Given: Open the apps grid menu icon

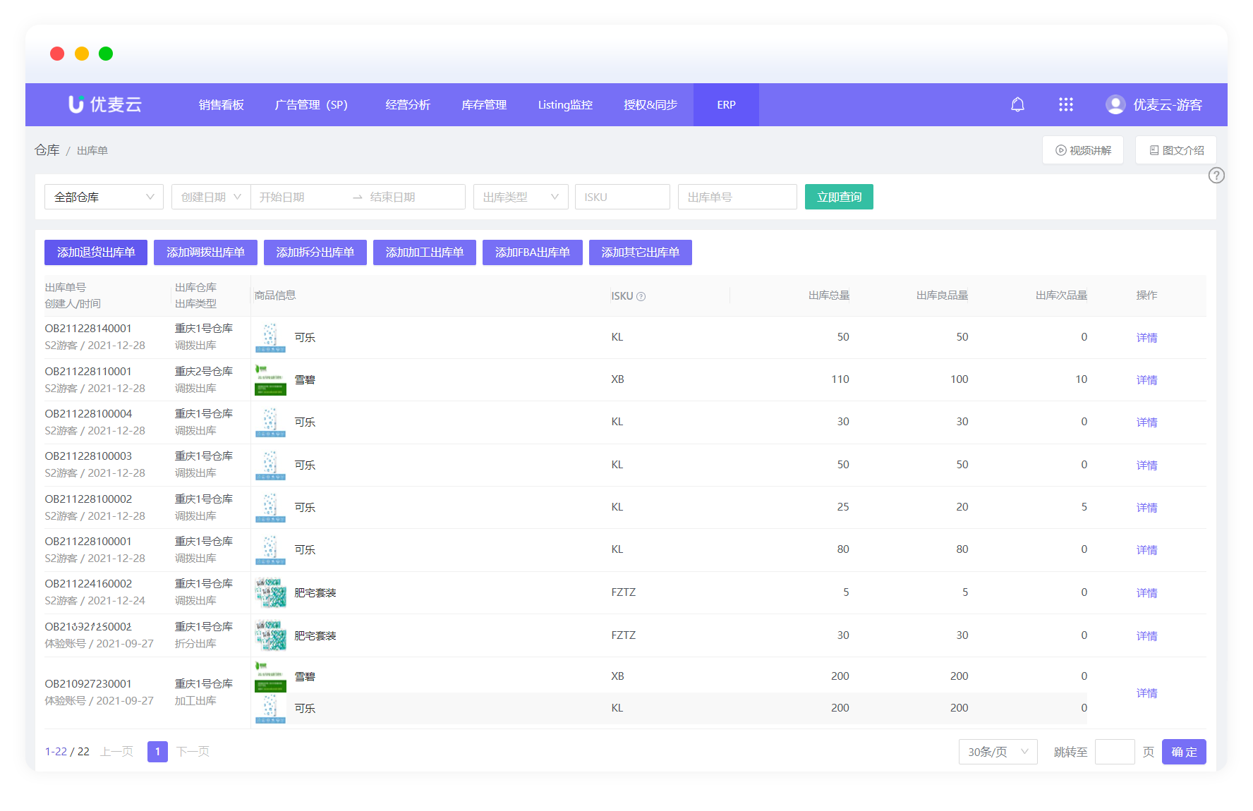Looking at the screenshot, I should pyautogui.click(x=1065, y=105).
